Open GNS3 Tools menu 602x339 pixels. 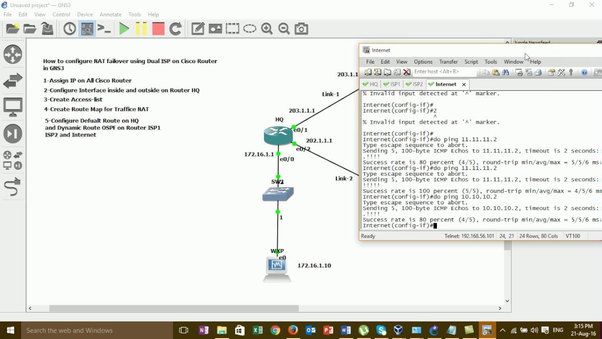[135, 15]
